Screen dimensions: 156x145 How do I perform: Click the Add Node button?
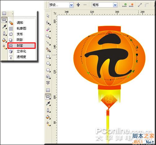pyautogui.click(x=124, y=5)
